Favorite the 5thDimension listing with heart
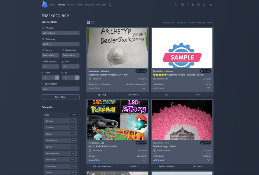 tap(208, 88)
